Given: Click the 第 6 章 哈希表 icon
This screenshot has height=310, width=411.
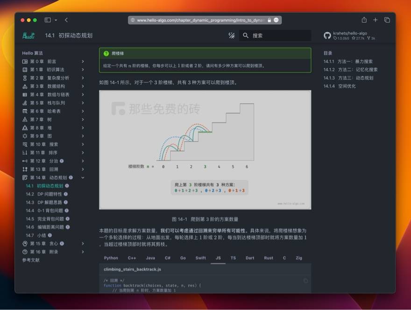Looking at the screenshot, I should [25, 111].
